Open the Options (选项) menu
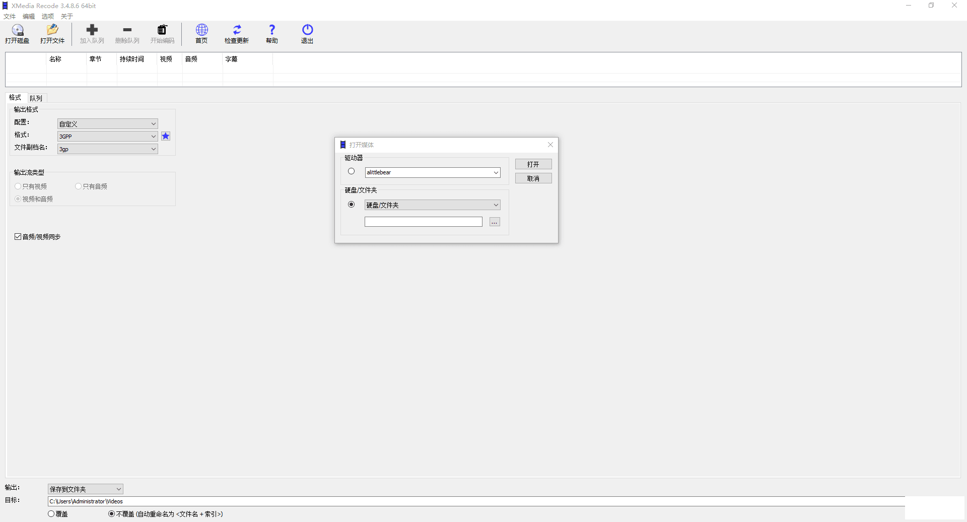 tap(48, 17)
